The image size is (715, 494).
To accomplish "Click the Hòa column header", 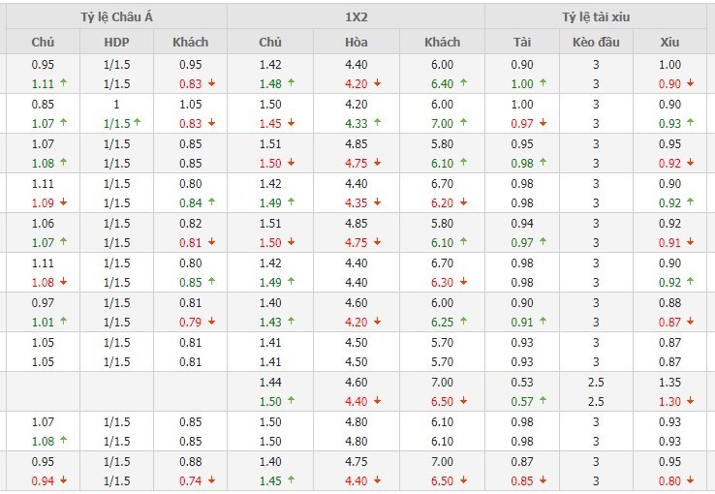I will pos(356,42).
